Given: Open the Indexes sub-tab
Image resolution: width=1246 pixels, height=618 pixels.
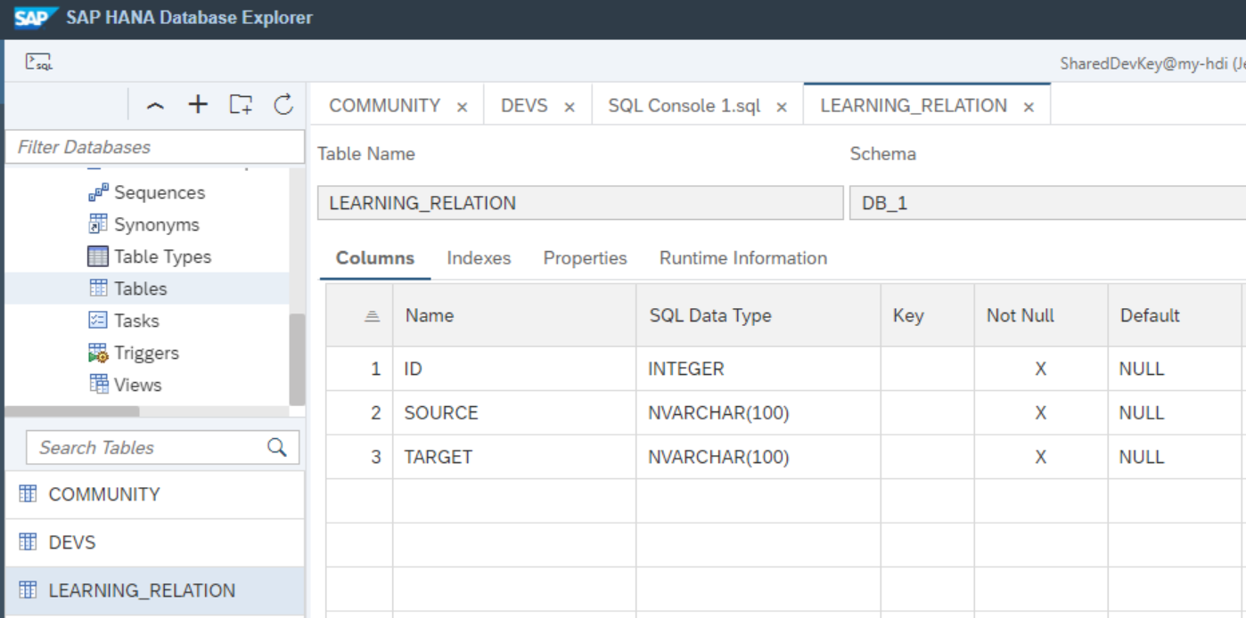Looking at the screenshot, I should coord(479,258).
